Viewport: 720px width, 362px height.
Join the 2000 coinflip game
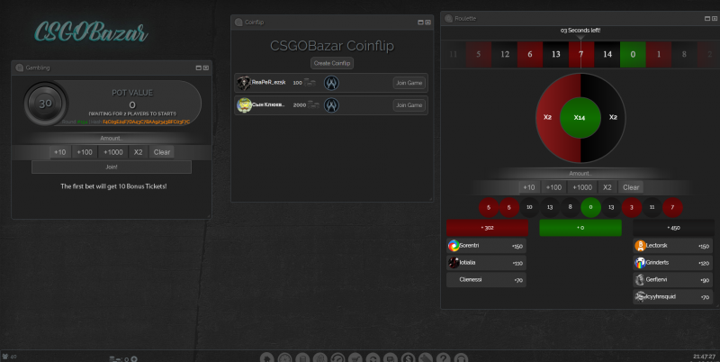click(x=409, y=105)
